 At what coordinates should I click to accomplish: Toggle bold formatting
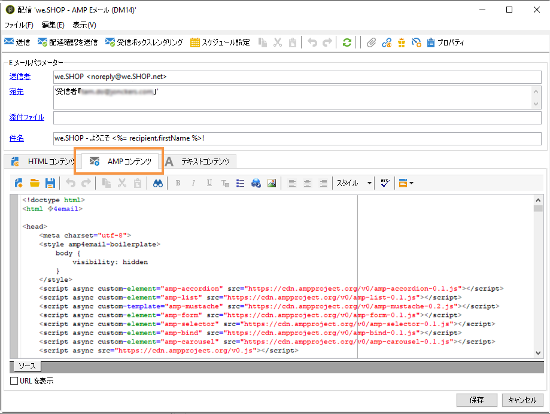(x=178, y=182)
